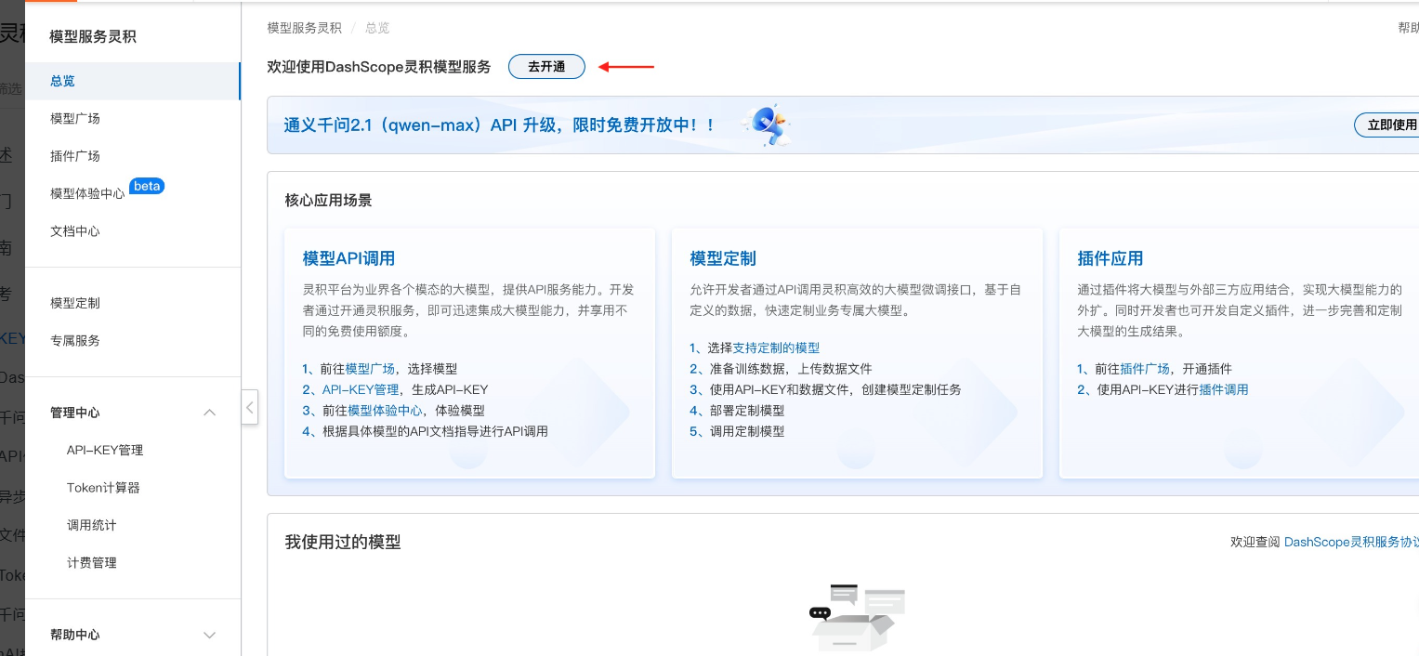Open 专属服务 from the sidebar
This screenshot has width=1419, height=656.
(x=74, y=339)
